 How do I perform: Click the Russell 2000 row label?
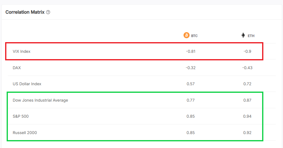(25, 133)
